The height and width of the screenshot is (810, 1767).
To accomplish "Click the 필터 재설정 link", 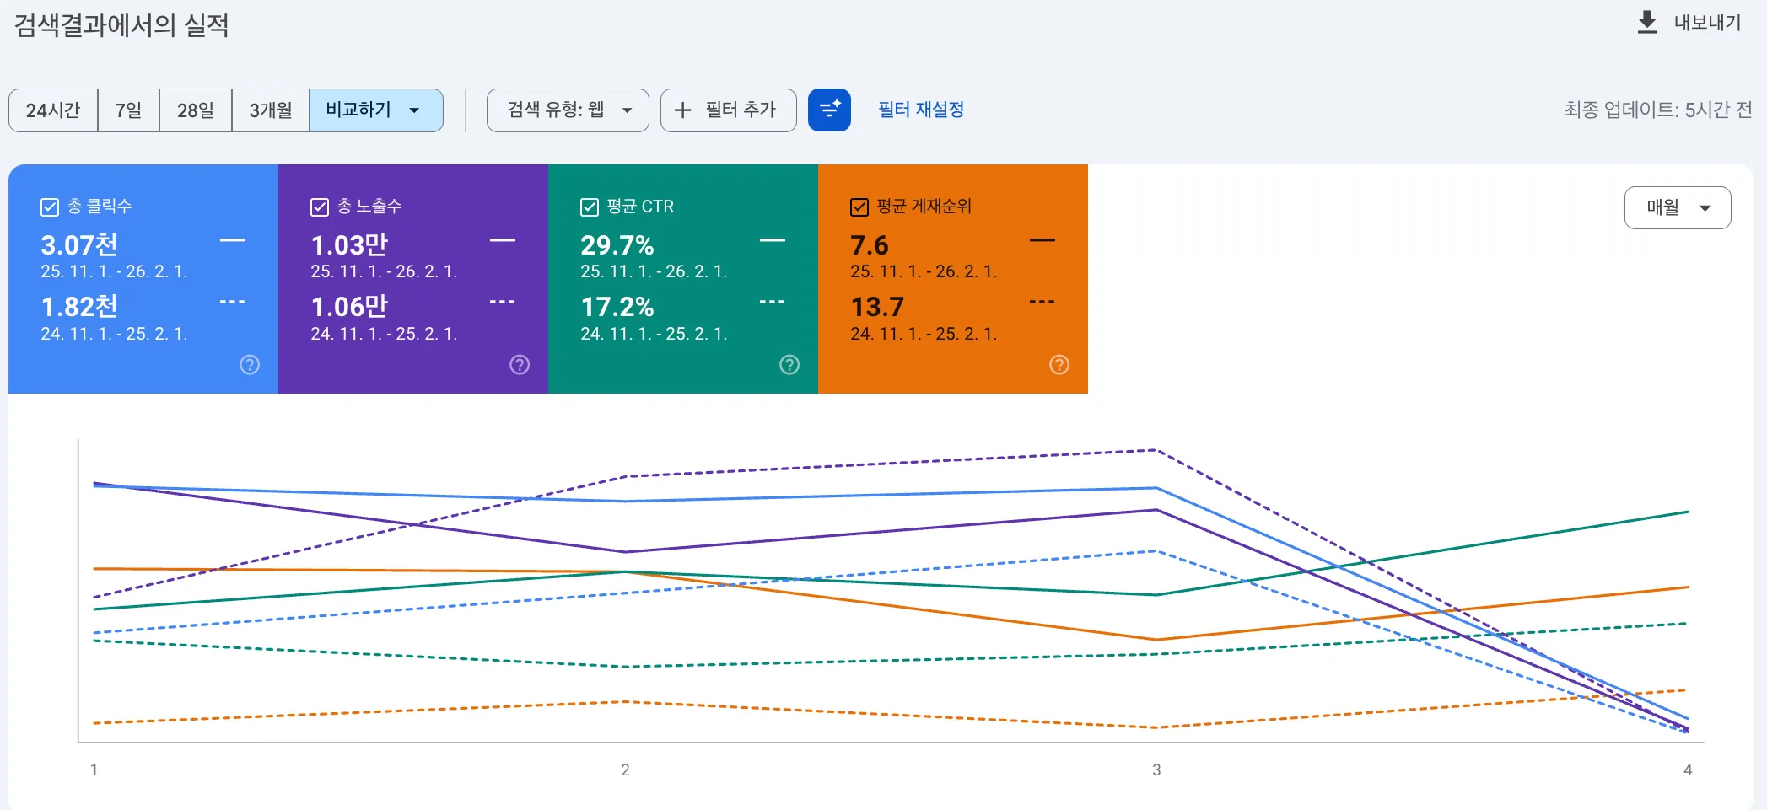I will pyautogui.click(x=920, y=110).
